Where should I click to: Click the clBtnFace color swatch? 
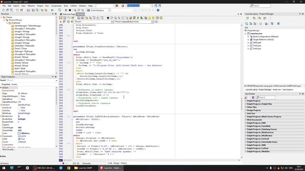pyautogui.click(x=19, y=133)
